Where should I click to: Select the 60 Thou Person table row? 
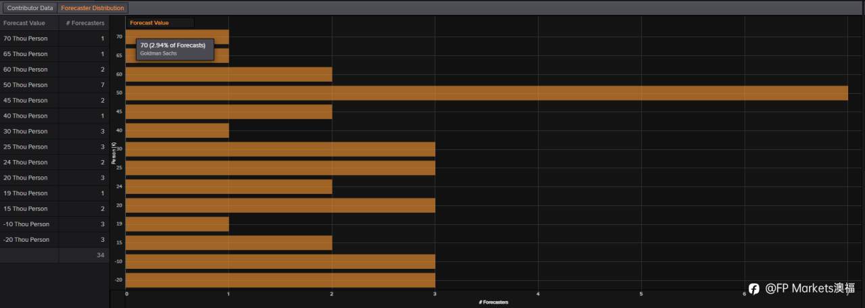click(x=54, y=70)
